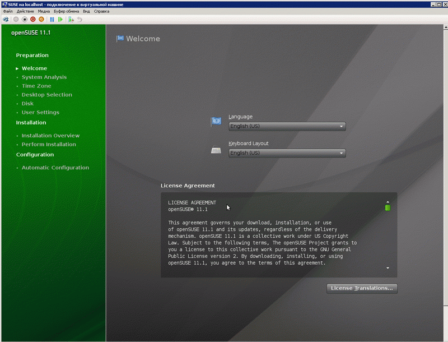The height and width of the screenshot is (342, 448).
Task: Click the Preparation section heading
Action: coord(32,55)
